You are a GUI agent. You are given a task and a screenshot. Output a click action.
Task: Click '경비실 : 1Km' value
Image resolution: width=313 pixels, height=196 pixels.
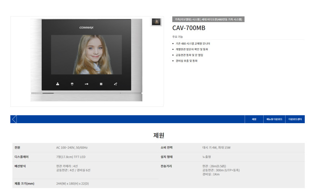point(211,174)
